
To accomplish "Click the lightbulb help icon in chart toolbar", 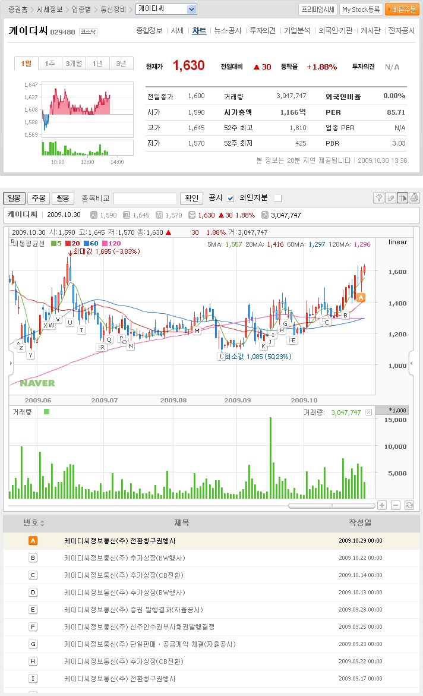I will pyautogui.click(x=378, y=197).
